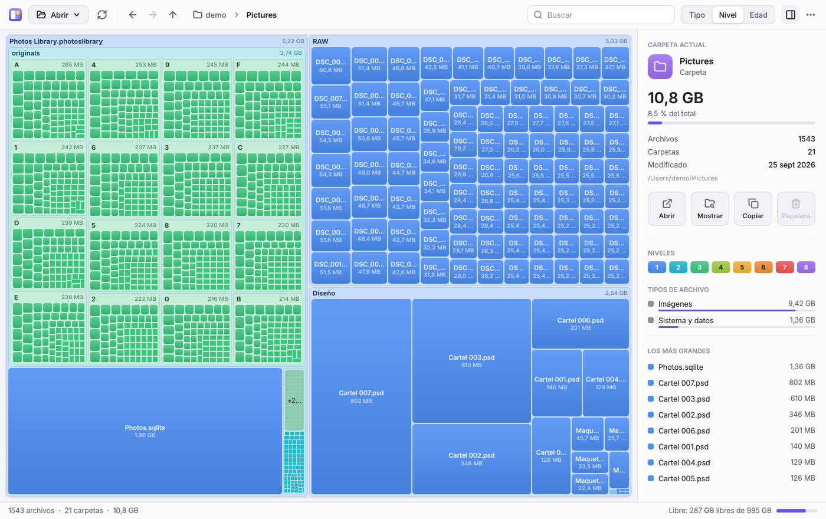This screenshot has height=519, width=826.
Task: Select level 2 teal swatch
Action: click(678, 267)
